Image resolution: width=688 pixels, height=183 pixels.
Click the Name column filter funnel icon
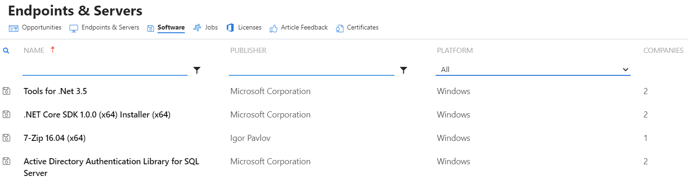tap(197, 70)
